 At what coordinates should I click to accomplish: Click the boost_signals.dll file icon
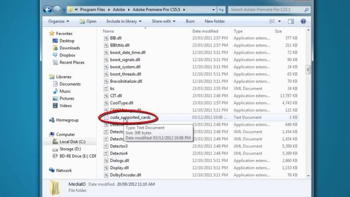click(x=106, y=60)
